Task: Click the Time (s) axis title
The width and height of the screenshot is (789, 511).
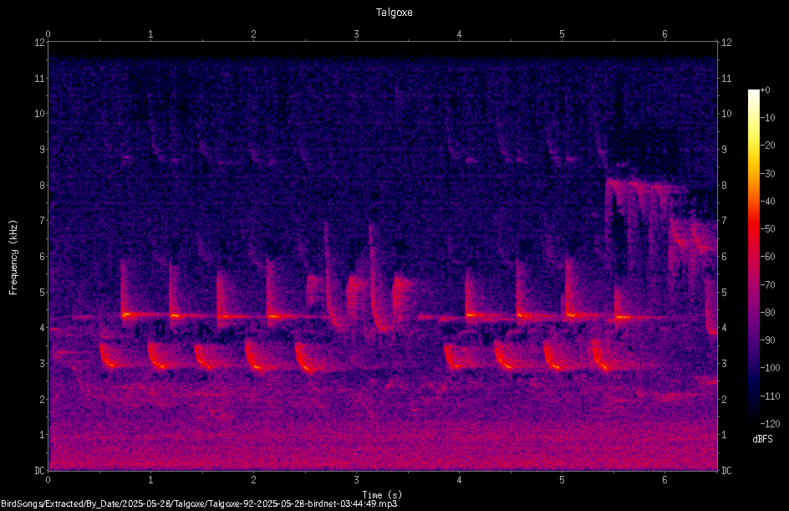Action: click(x=382, y=494)
